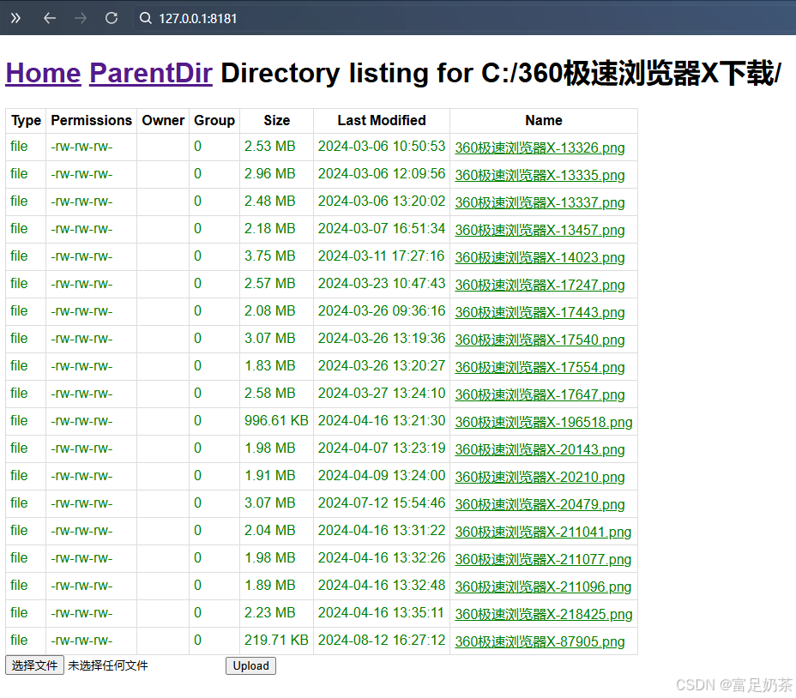The width and height of the screenshot is (796, 698).
Task: Open file 360极速浏览器X-13335.png
Action: tap(540, 175)
